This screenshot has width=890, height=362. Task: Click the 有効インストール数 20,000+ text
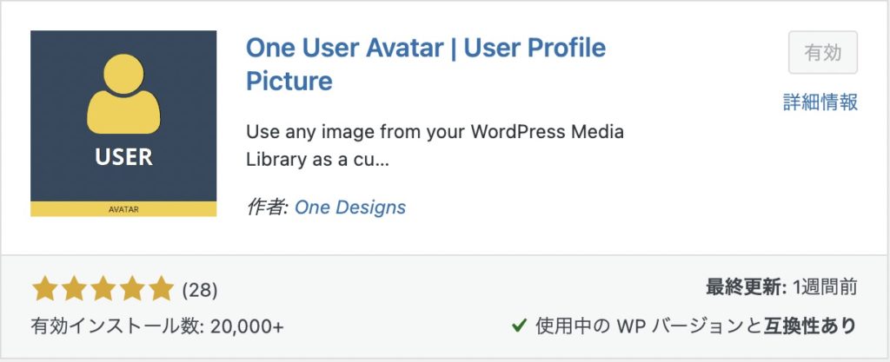click(157, 326)
